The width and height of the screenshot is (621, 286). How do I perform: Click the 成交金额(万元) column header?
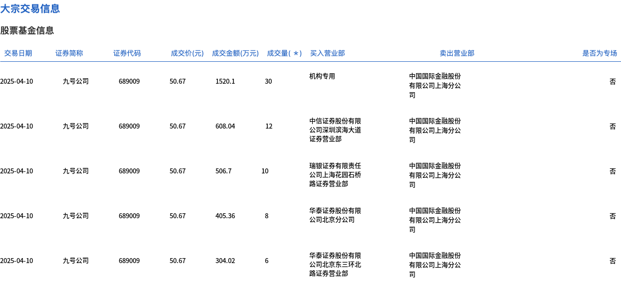click(x=235, y=53)
